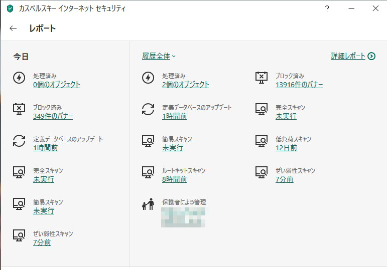Click the 完全スキャン monitor icon under 今日

(x=19, y=172)
